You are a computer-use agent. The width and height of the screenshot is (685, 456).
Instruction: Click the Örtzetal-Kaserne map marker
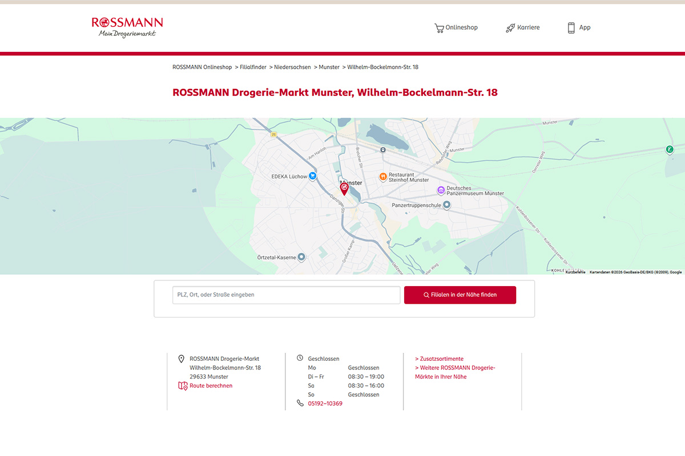click(302, 257)
